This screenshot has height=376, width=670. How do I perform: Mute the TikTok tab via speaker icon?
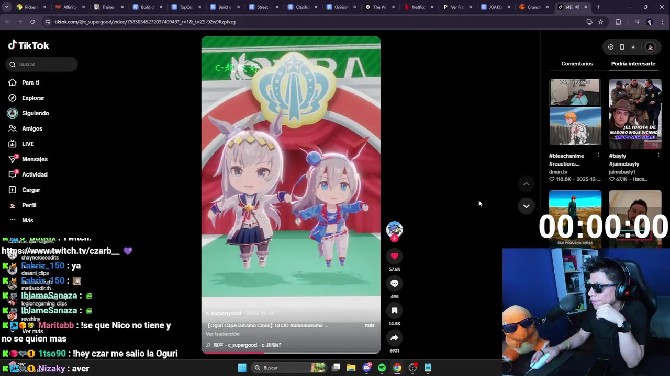[577, 7]
